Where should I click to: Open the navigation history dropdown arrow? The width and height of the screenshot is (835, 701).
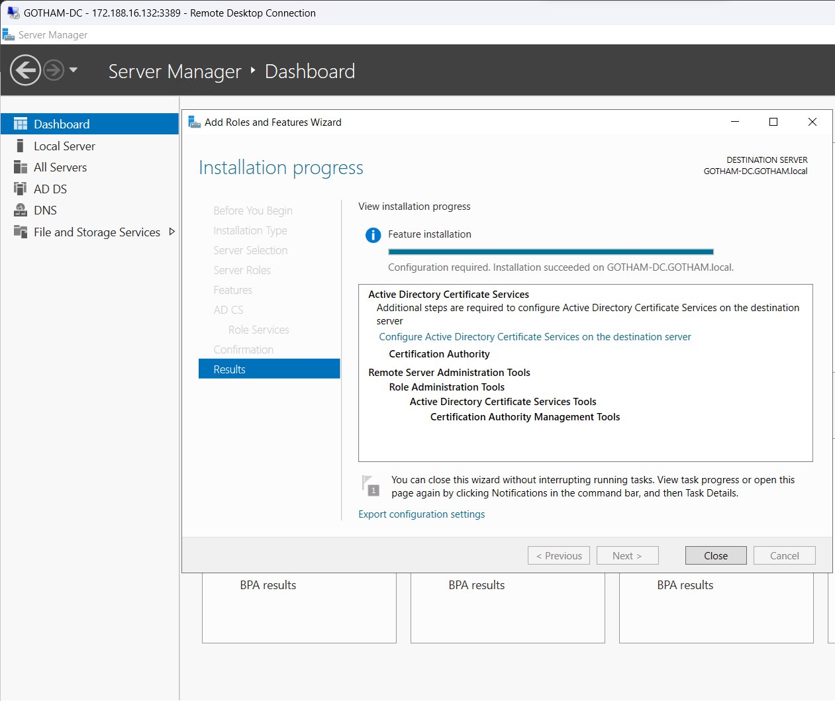74,70
